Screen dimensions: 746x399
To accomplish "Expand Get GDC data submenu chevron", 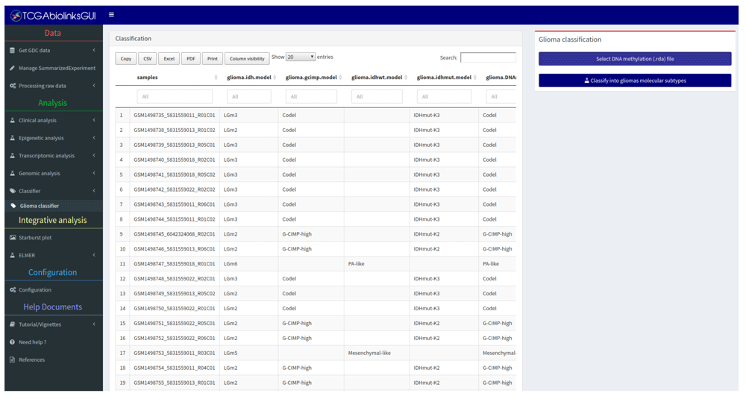I will click(94, 50).
